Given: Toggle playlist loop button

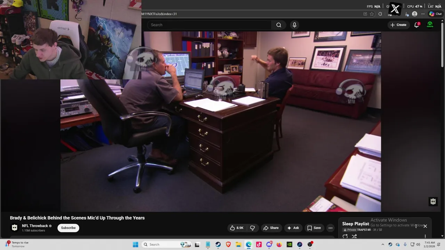Looking at the screenshot, I should click(x=345, y=236).
